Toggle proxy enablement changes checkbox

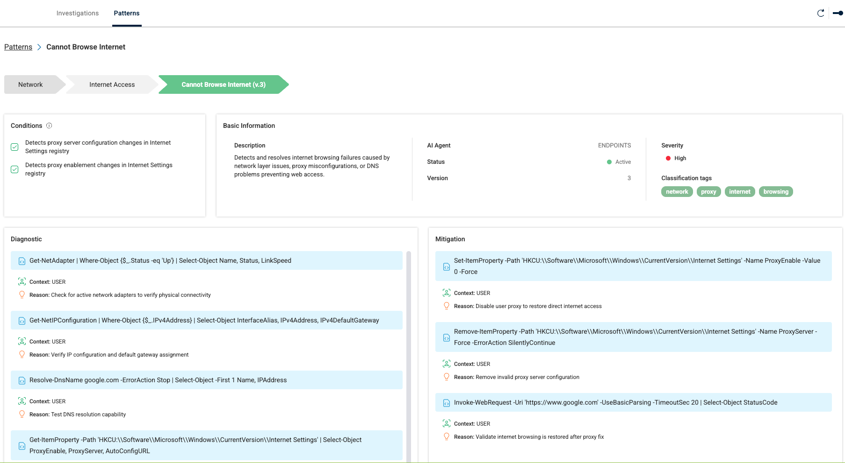(15, 169)
